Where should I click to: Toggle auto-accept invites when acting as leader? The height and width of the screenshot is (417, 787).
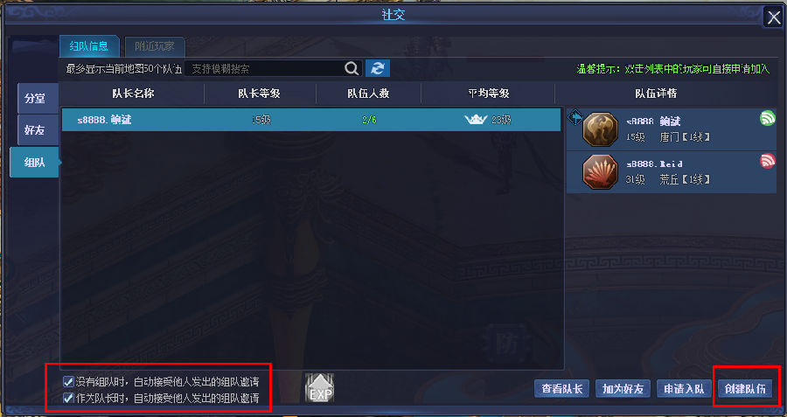click(68, 398)
